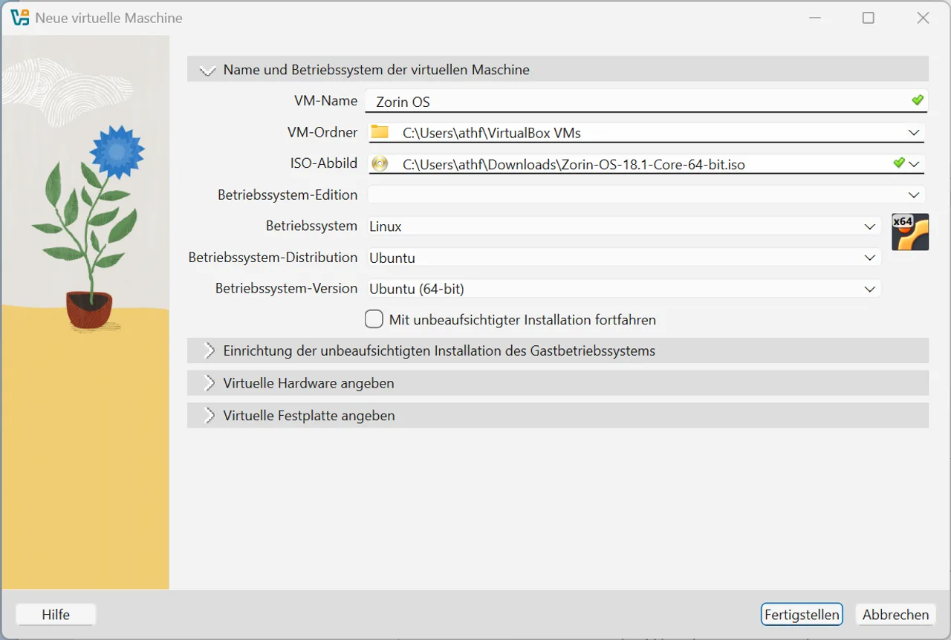Open Betriebssystem-Distribution dropdown showing Ubuntu
951x640 pixels.
tap(624, 258)
